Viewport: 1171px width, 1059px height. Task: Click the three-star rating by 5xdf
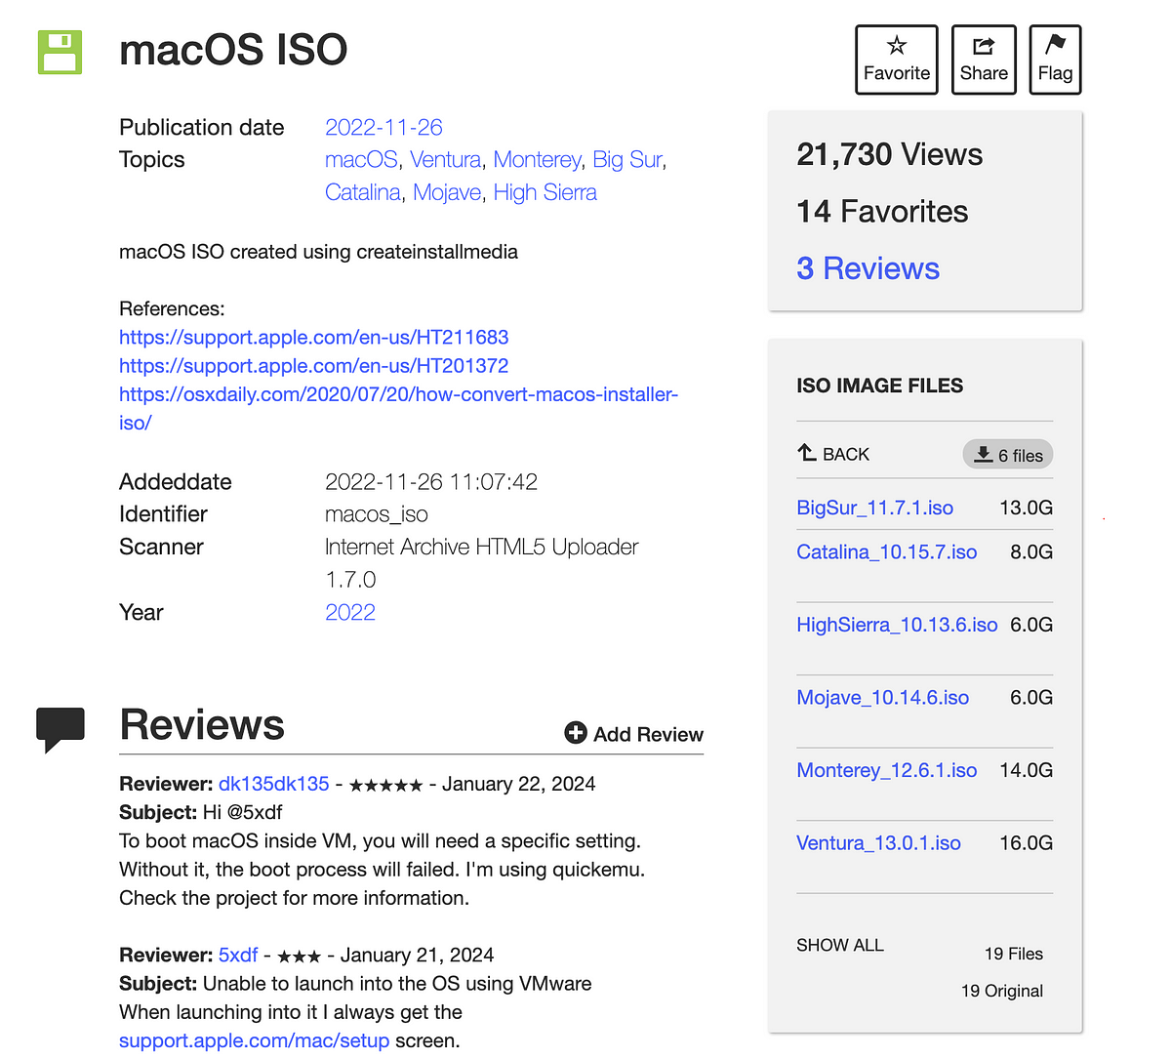[x=299, y=956]
